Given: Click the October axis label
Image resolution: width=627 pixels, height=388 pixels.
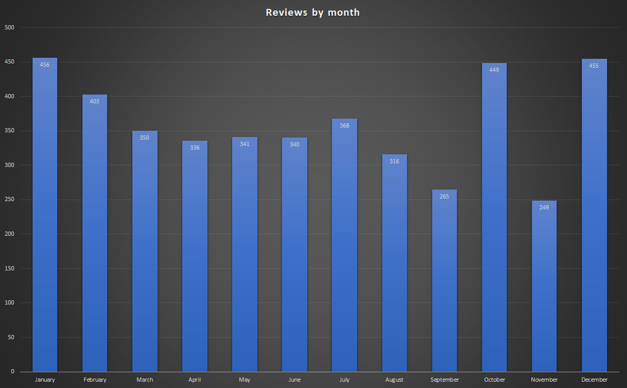Looking at the screenshot, I should [494, 380].
